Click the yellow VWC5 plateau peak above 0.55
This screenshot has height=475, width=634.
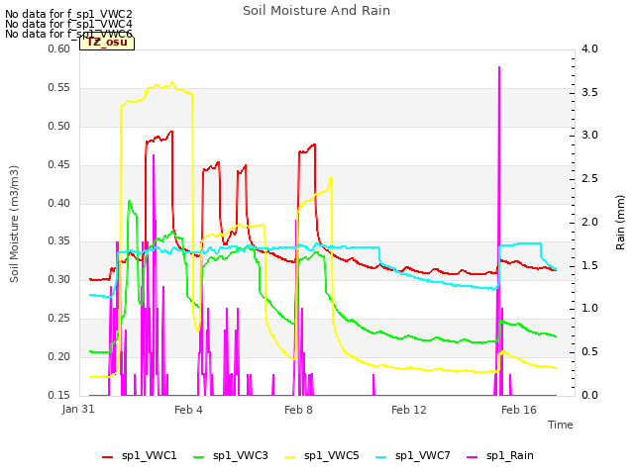pyautogui.click(x=172, y=83)
